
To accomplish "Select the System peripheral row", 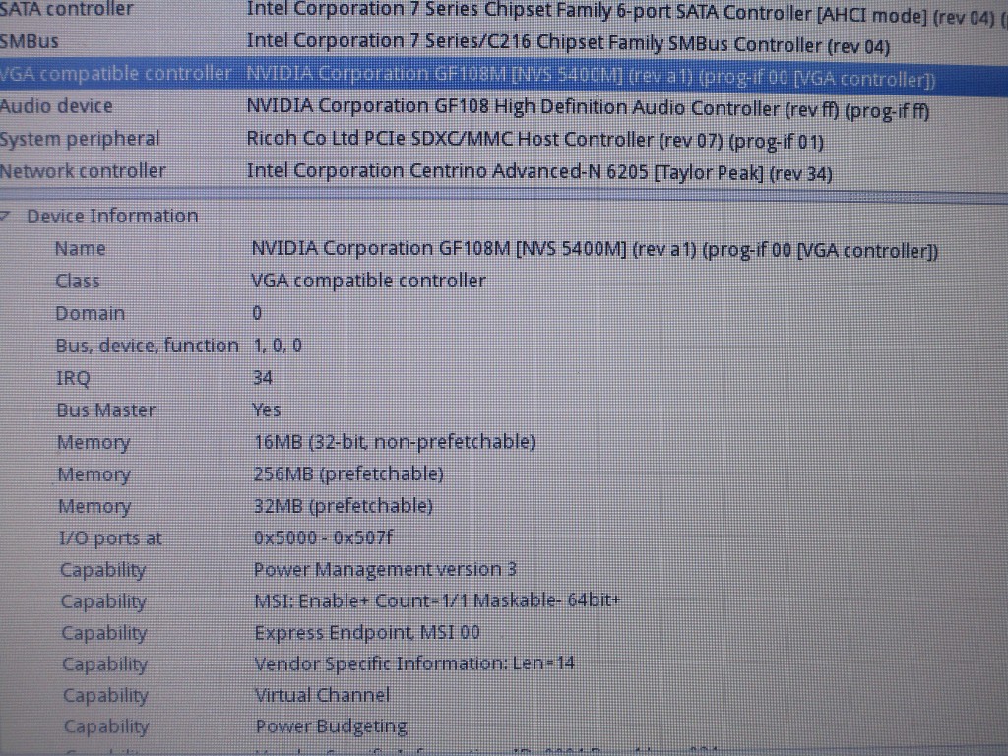I will tap(504, 140).
